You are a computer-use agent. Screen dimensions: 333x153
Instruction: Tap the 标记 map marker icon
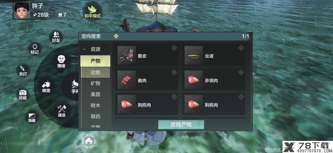pos(35,49)
